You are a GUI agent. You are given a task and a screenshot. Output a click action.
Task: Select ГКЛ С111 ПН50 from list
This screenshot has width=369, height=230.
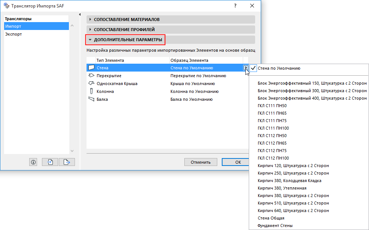click(309, 106)
